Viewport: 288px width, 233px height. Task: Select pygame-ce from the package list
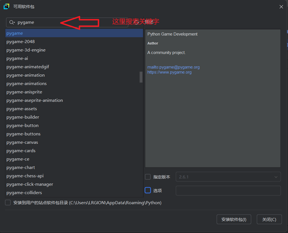click(18, 159)
